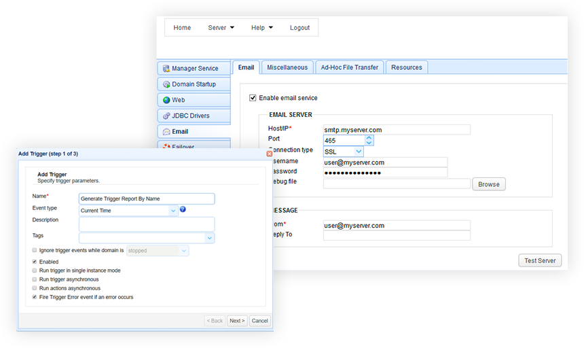This screenshot has height=348, width=584.
Task: Switch to the Ad-Hoc File Transfer tab
Action: tap(350, 67)
